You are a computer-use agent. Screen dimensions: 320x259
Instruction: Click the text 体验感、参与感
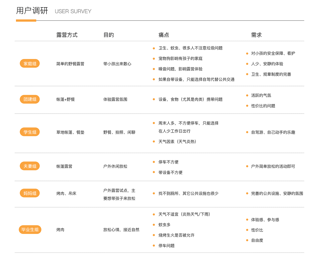click(265, 220)
